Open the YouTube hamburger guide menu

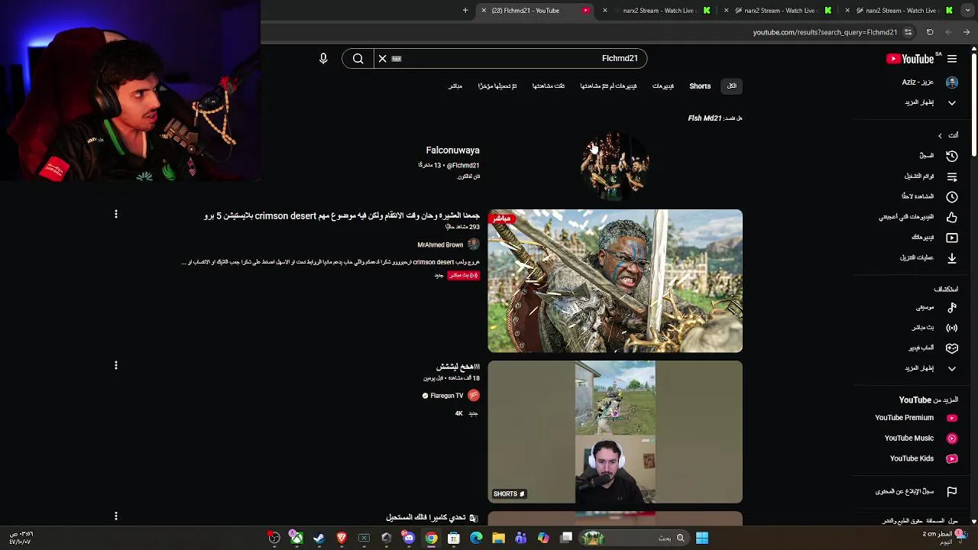[x=952, y=59]
